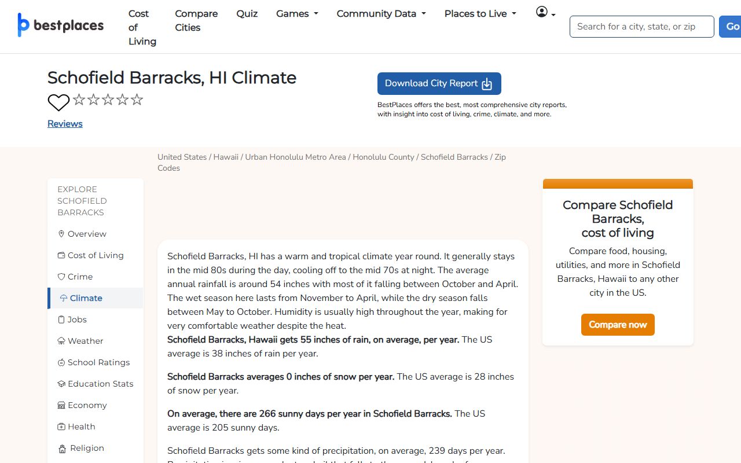Open the Cost of Living menu item
741x463 pixels.
(x=142, y=27)
